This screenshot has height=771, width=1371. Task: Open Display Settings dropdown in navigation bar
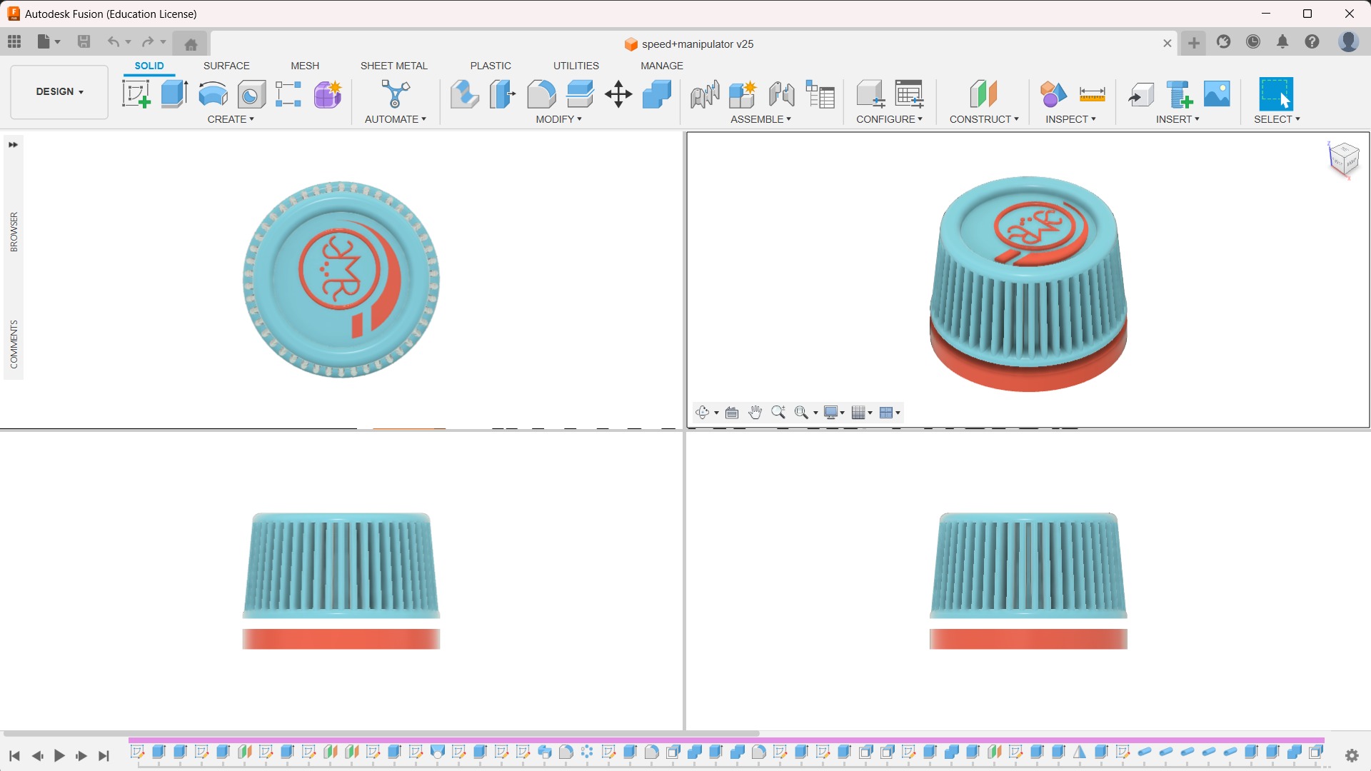pyautogui.click(x=834, y=413)
